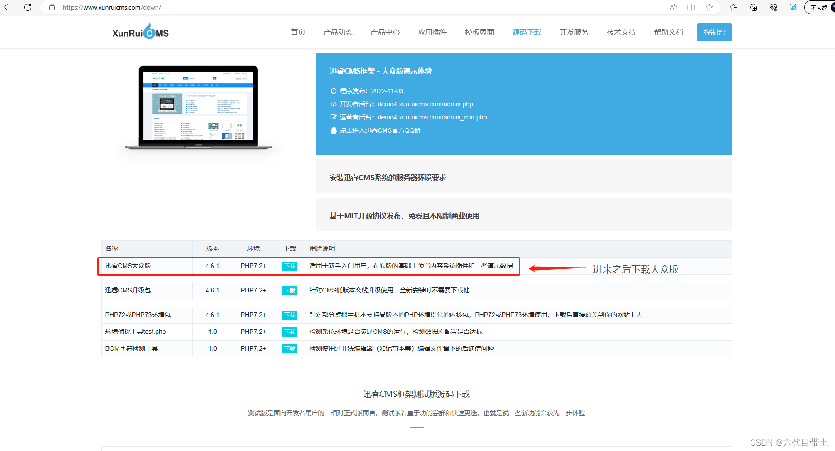Open 产品动态 menu item
This screenshot has height=451, width=835.
338,32
